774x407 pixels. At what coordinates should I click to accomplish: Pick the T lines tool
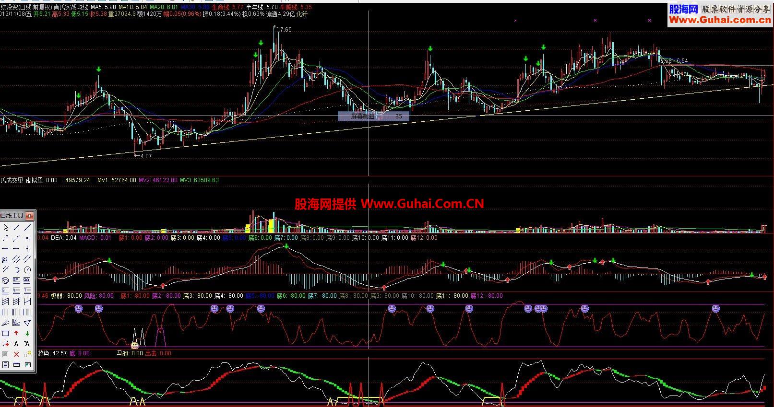(x=27, y=291)
